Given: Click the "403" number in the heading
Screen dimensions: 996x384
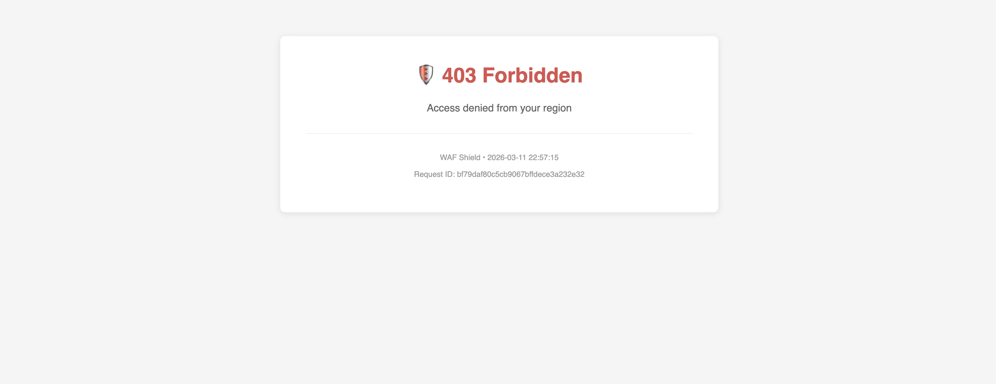Looking at the screenshot, I should [459, 75].
